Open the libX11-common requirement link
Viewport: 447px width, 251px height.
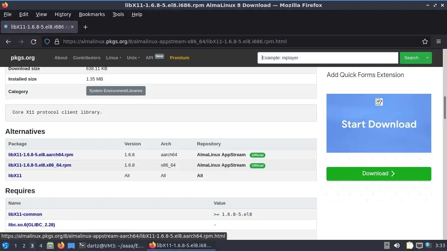pyautogui.click(x=25, y=214)
